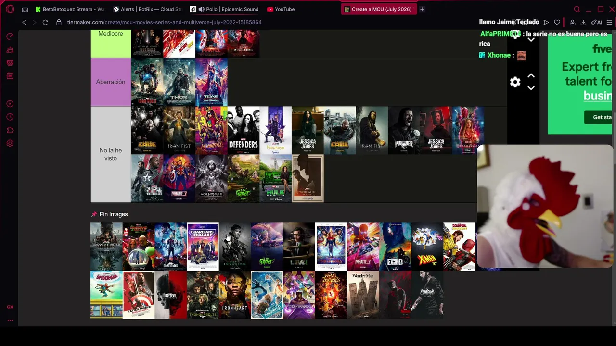Viewport: 616px width, 346px height.
Task: Open the extensions cube sidebar icon
Action: tap(10, 130)
